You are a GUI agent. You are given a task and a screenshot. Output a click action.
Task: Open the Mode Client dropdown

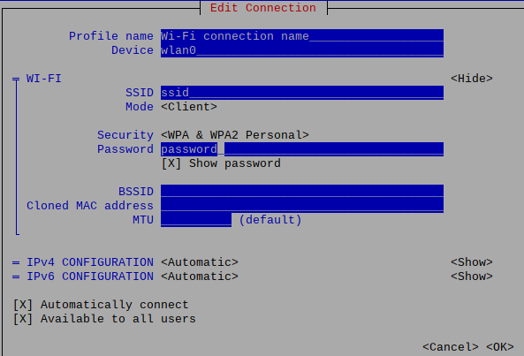coord(189,107)
